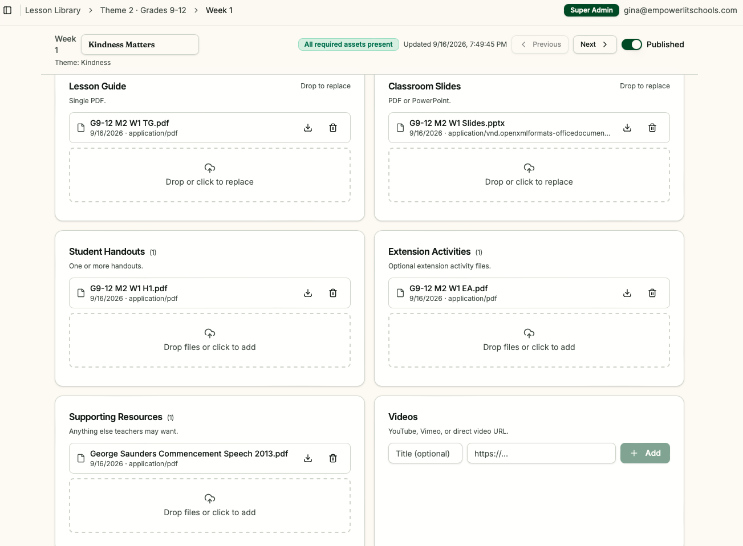Delete George Saunders Commencement Speech PDF

click(333, 458)
